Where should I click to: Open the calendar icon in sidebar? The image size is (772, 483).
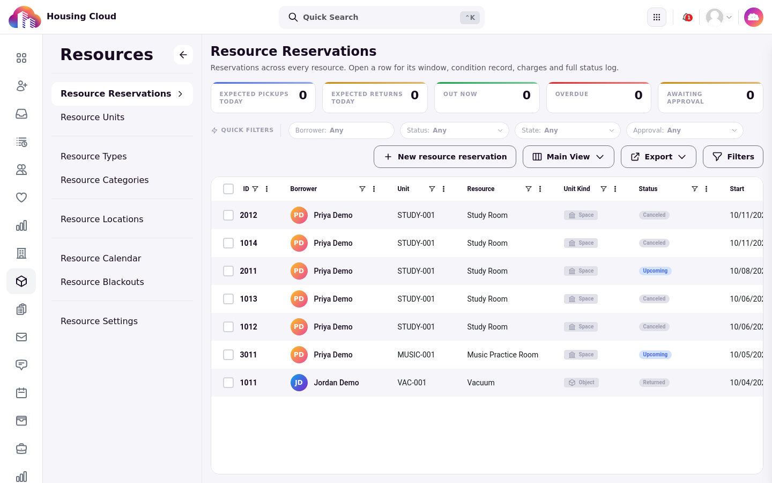click(x=21, y=393)
